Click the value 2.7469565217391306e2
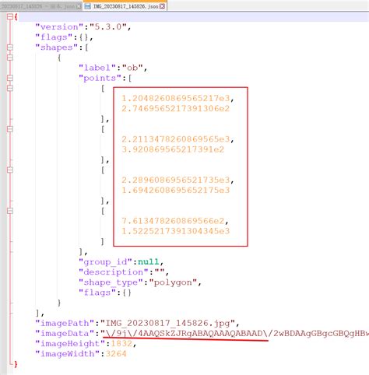 176,108
